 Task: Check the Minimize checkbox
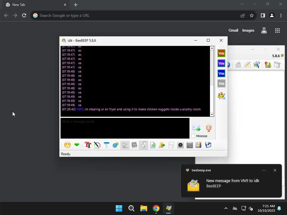[193, 136]
